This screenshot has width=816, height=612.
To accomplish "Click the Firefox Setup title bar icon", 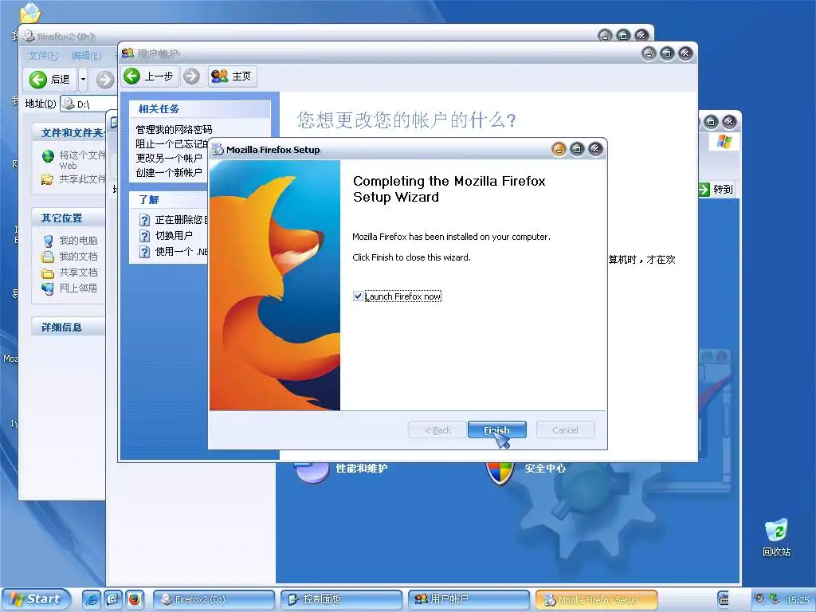I will point(218,150).
